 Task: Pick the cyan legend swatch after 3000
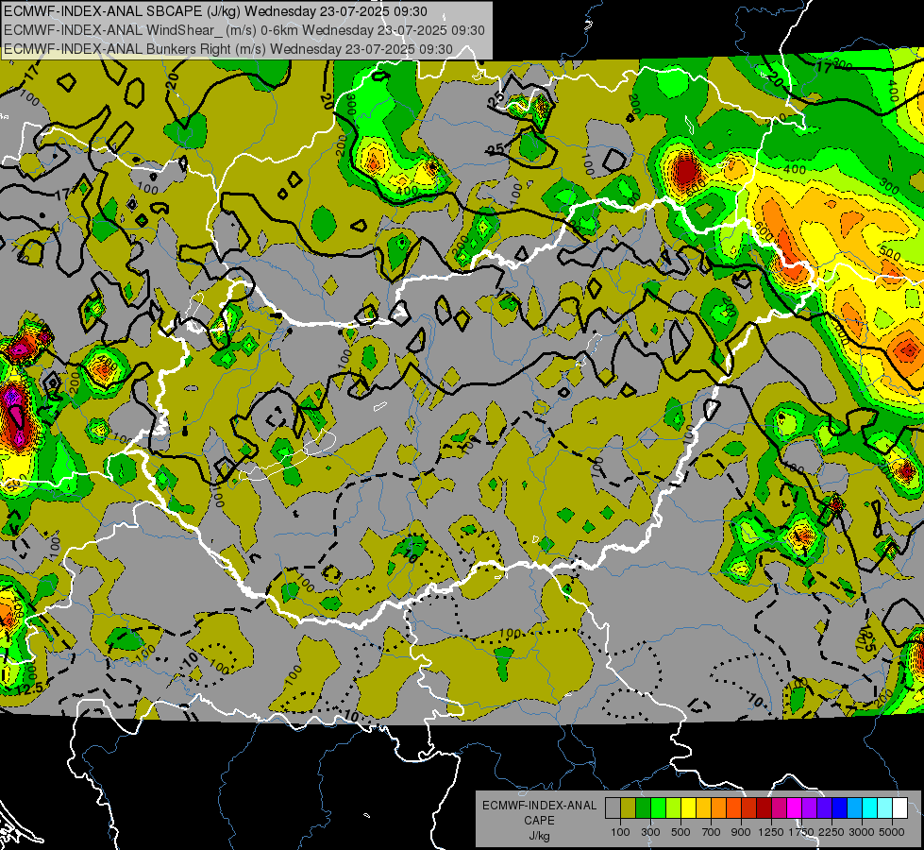click(x=870, y=808)
